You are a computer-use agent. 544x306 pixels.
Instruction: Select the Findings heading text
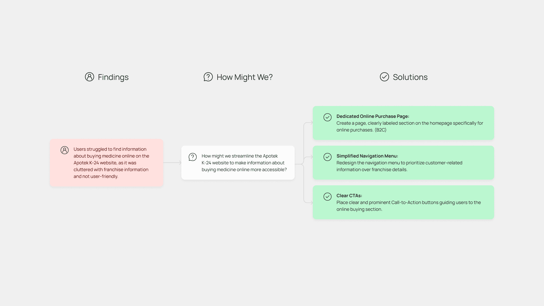click(113, 77)
